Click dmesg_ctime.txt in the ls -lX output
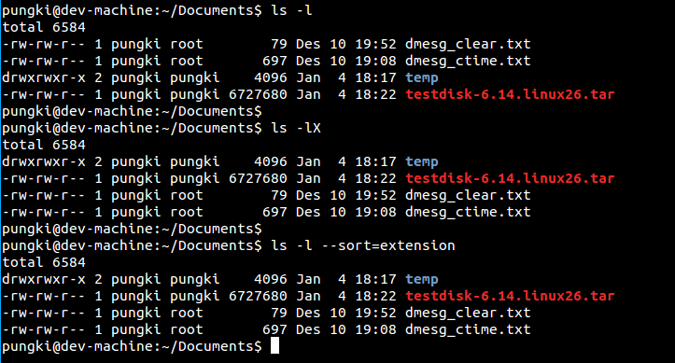Viewport: 675px width, 363px height. tap(468, 212)
